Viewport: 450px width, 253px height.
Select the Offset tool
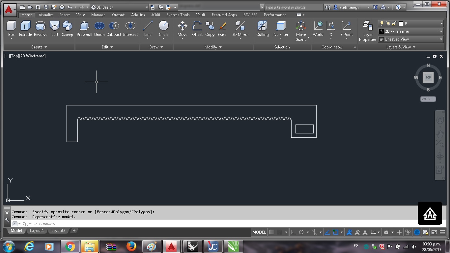[197, 29]
